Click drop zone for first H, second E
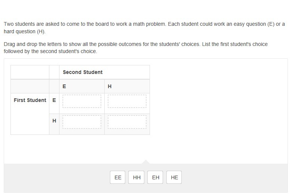 [82, 122]
